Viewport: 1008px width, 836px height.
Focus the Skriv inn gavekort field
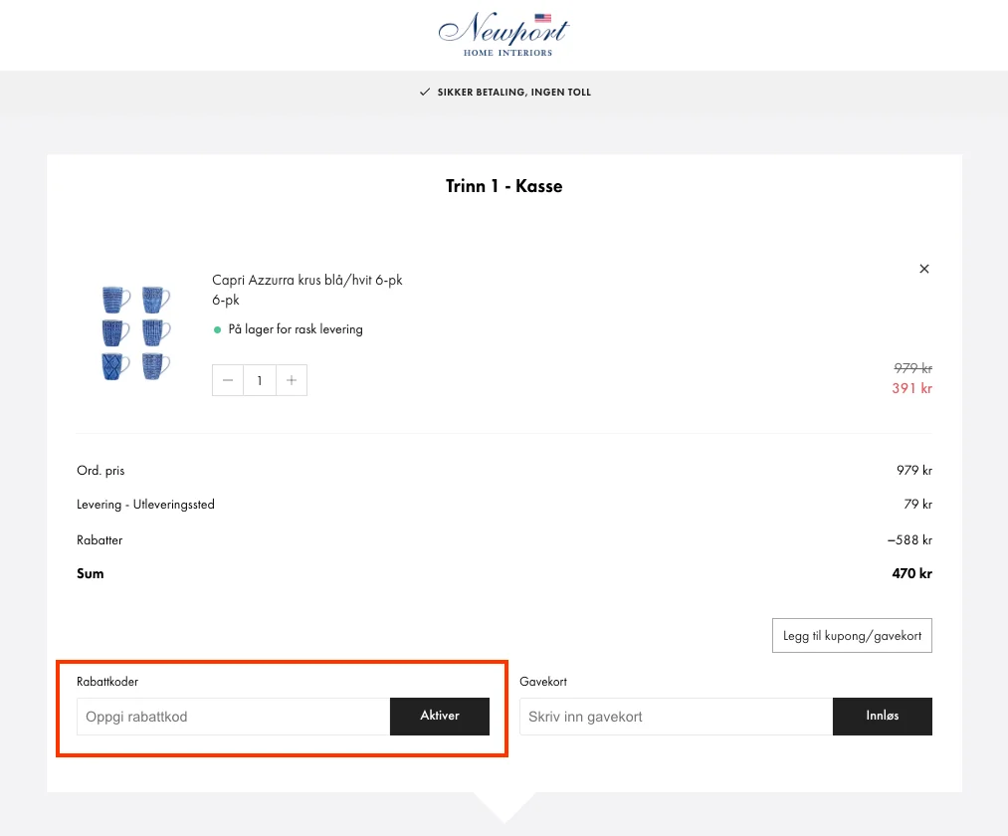tap(675, 717)
